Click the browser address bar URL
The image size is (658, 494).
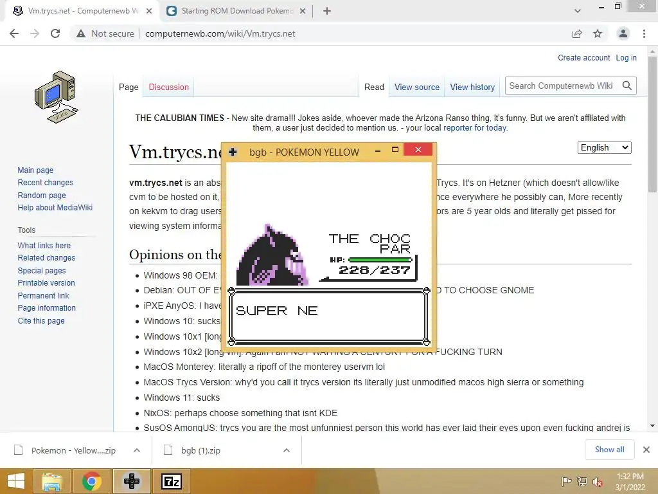220,33
